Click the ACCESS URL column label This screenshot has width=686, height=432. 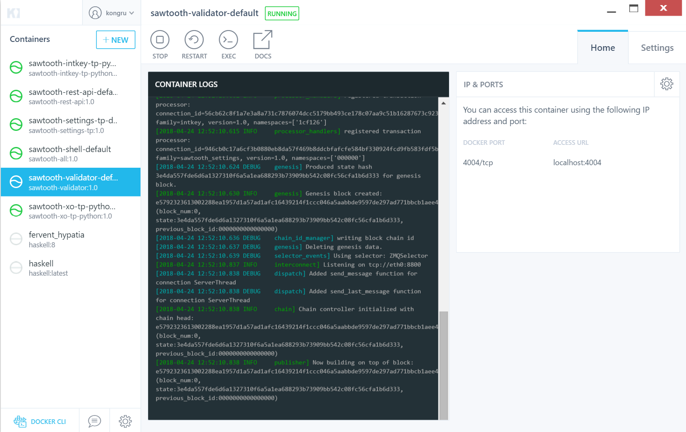click(x=570, y=143)
